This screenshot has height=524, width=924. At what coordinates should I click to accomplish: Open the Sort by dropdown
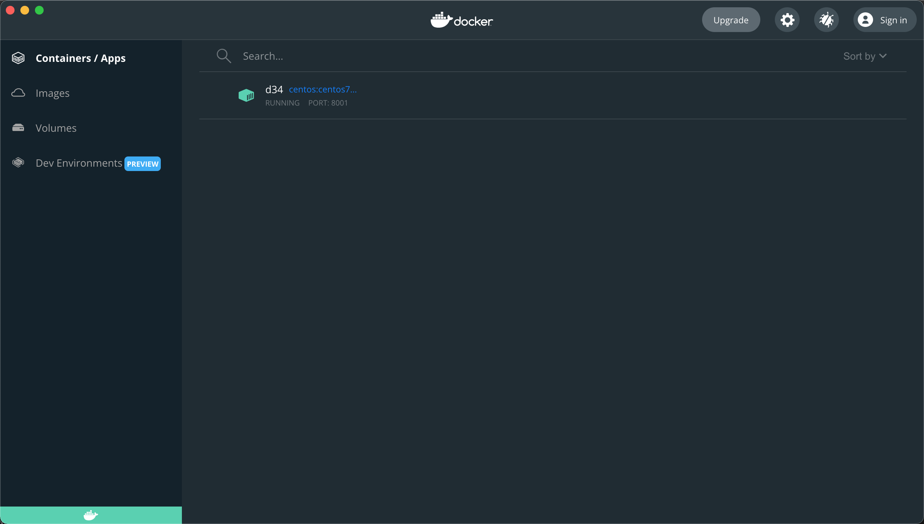[865, 56]
